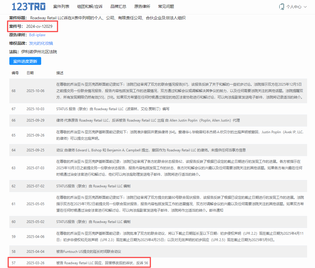This screenshot has width=315, height=268.
Task: Click the case number 2024-cv-12029
Action: (39, 26)
